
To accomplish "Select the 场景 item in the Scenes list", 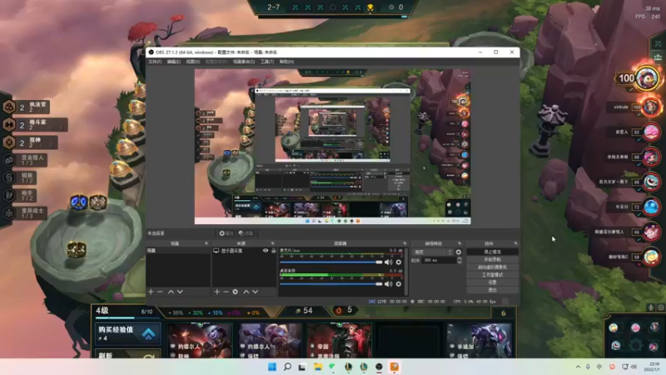I will pos(178,251).
